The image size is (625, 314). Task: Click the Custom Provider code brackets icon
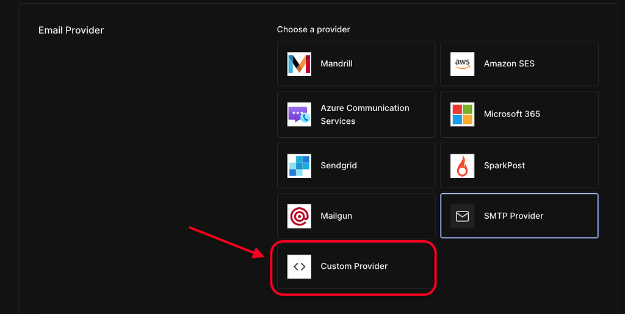point(299,266)
